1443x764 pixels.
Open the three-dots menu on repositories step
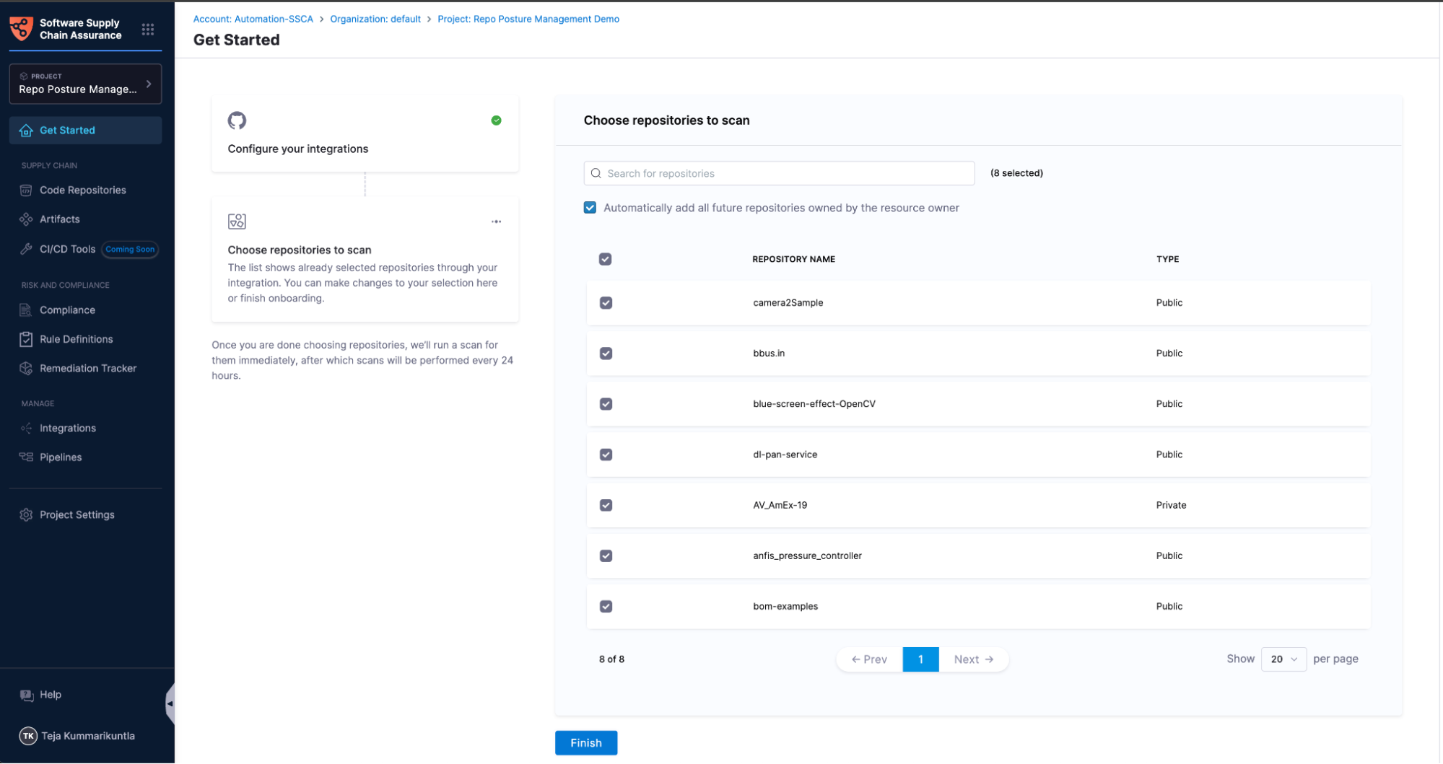496,221
